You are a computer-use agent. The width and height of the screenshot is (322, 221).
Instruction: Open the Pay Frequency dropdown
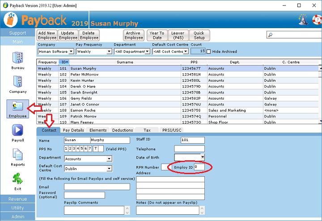(109, 51)
